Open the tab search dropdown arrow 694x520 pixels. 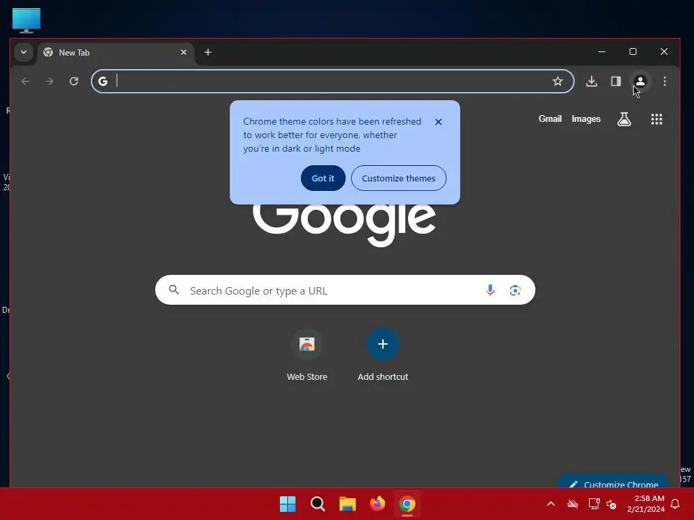point(24,52)
